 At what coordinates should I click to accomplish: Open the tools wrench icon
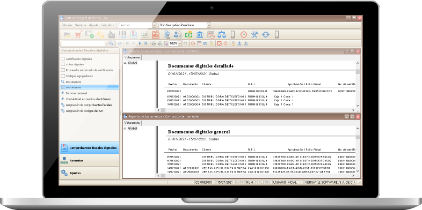(x=254, y=34)
